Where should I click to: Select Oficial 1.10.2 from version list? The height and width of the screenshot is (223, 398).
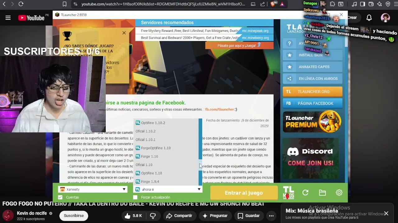(166, 131)
